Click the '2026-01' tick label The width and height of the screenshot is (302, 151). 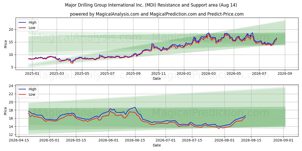tap(184, 74)
